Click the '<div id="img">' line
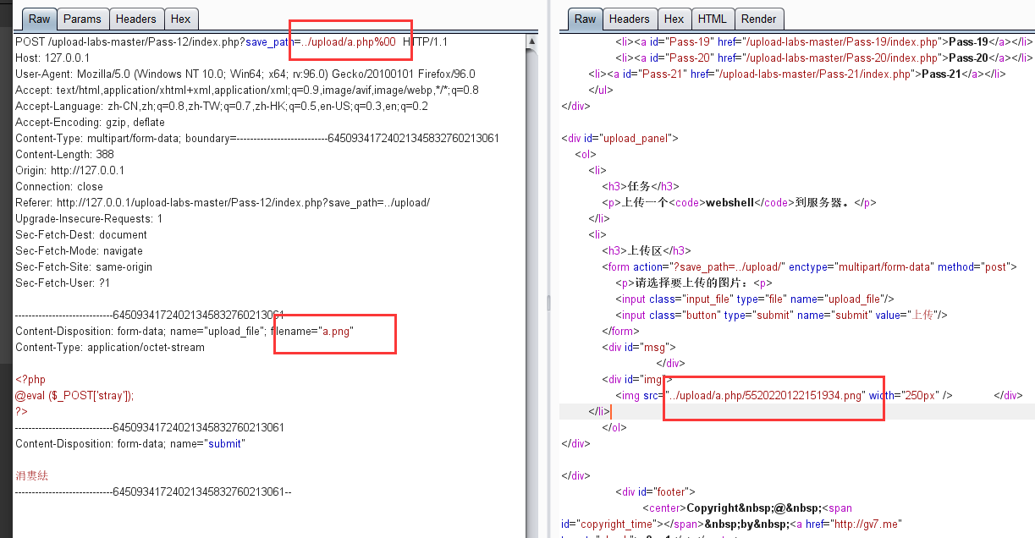Image resolution: width=1035 pixels, height=538 pixels. [x=637, y=379]
